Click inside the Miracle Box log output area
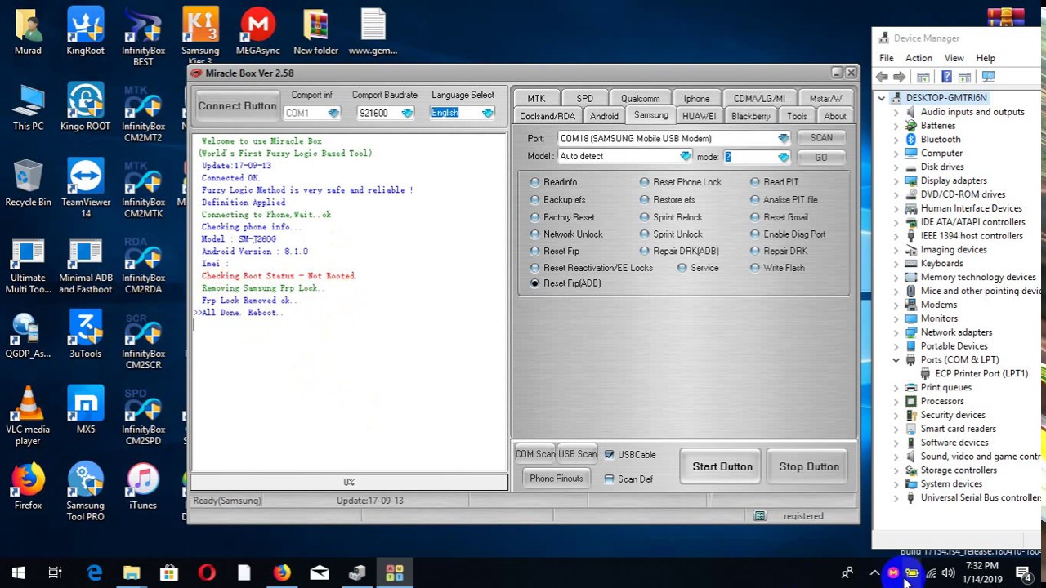This screenshot has width=1046, height=588. pos(349,302)
